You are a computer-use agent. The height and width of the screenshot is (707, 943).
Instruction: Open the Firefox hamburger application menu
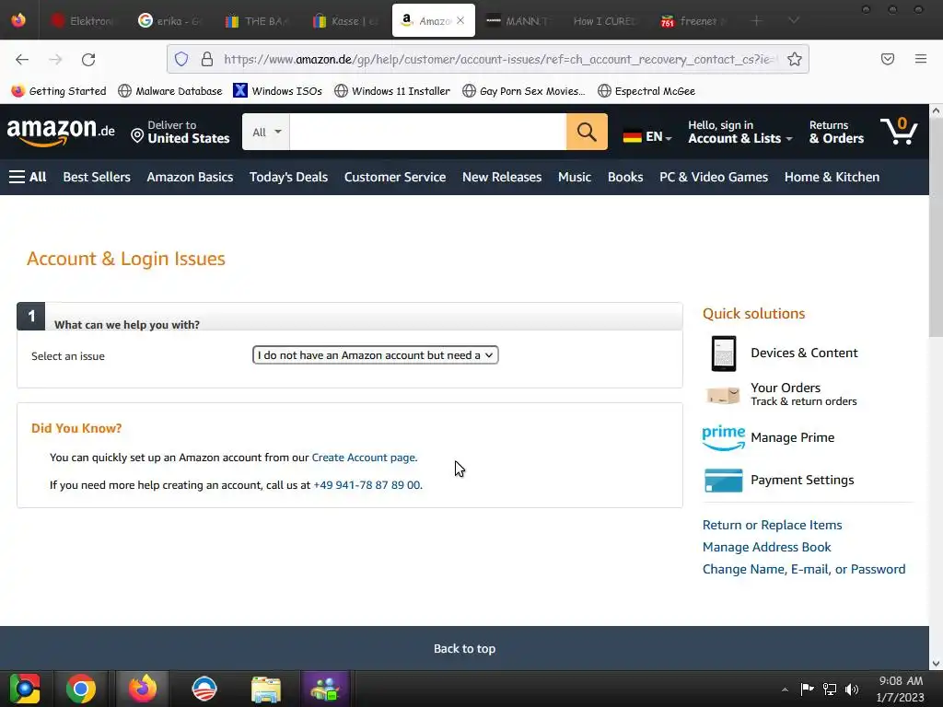click(x=921, y=59)
